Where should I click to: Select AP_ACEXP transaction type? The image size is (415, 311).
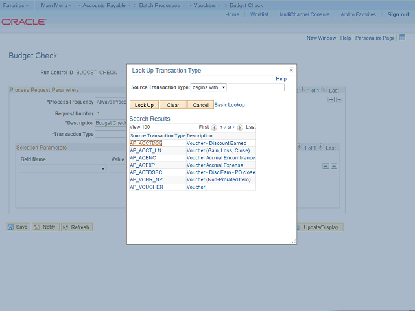[143, 165]
